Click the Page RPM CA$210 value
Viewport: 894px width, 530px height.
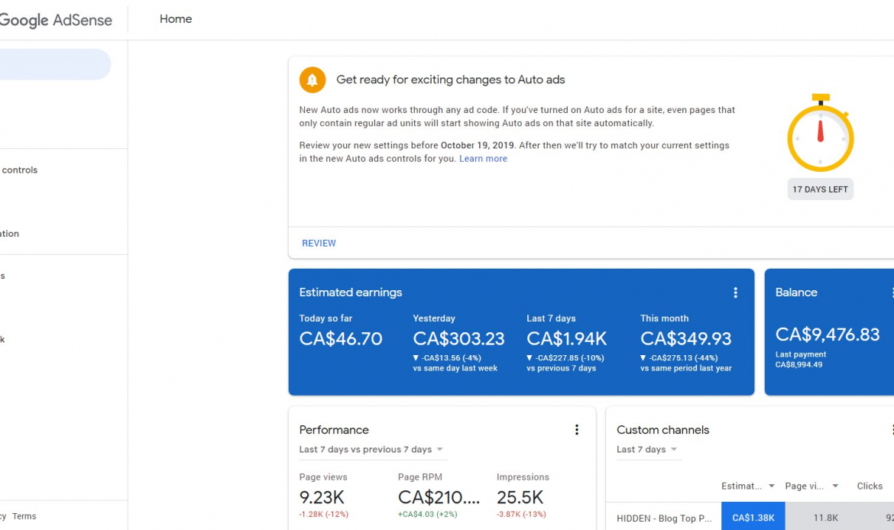439,497
